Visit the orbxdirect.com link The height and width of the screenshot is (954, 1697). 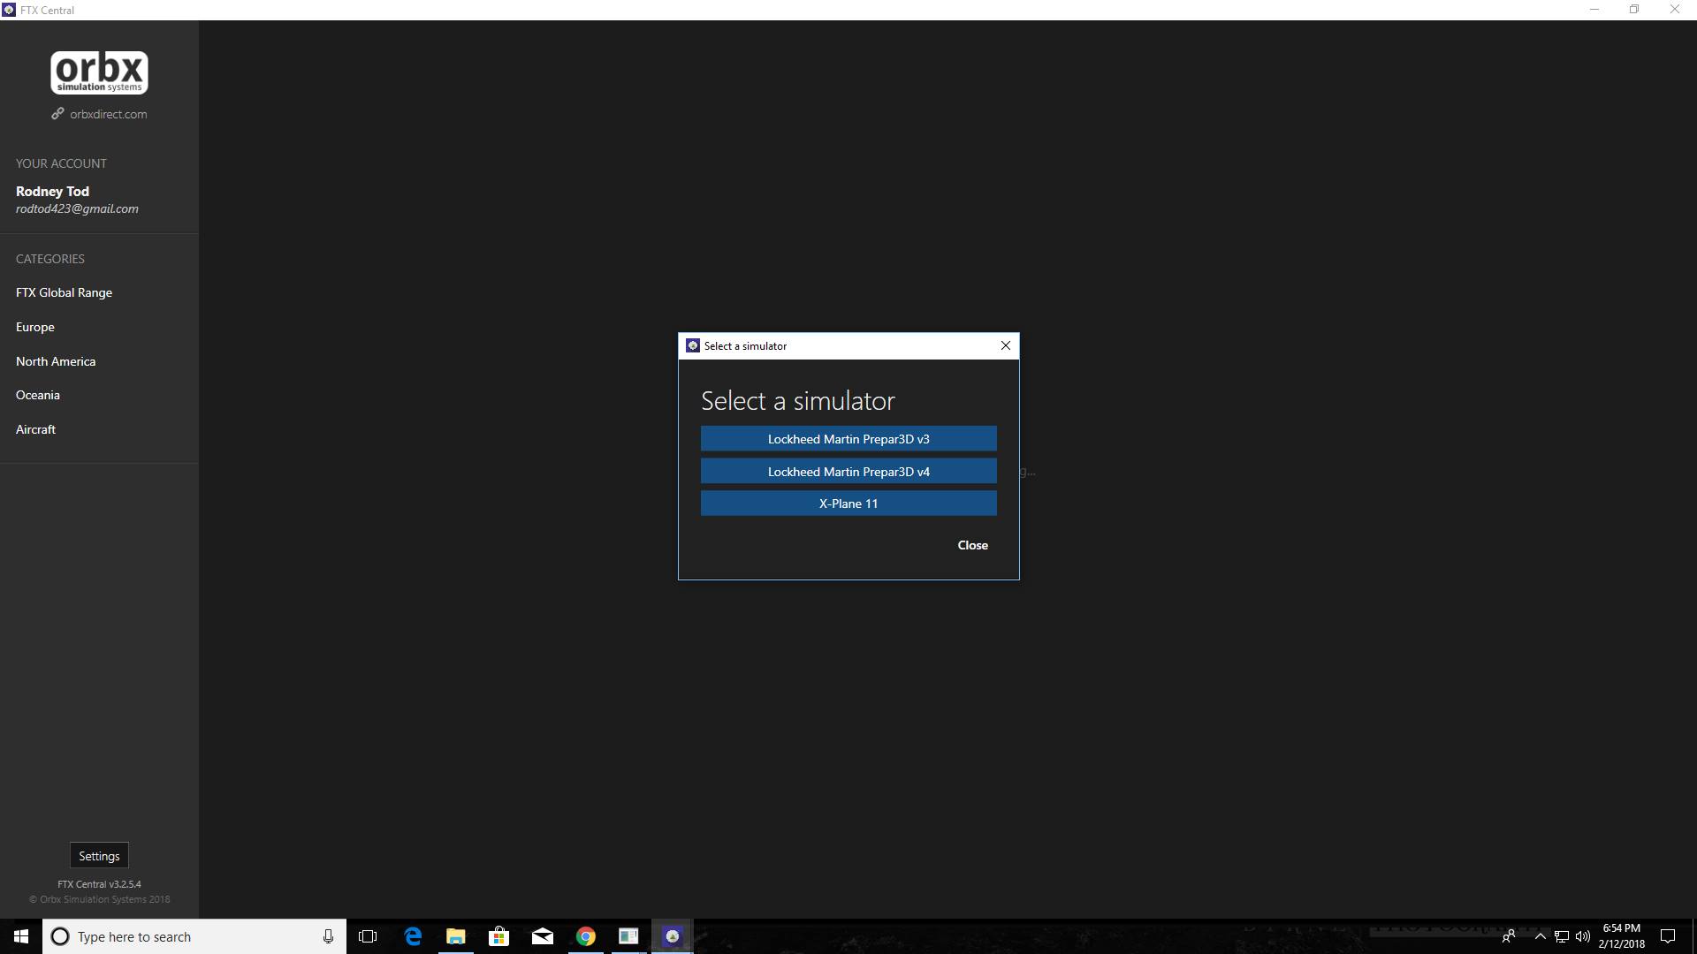(108, 113)
